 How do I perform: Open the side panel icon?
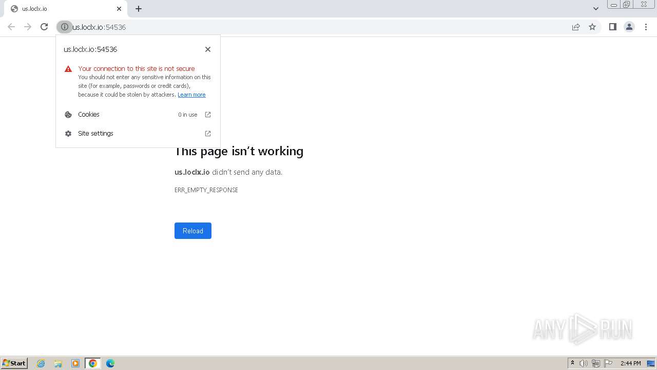(x=612, y=27)
